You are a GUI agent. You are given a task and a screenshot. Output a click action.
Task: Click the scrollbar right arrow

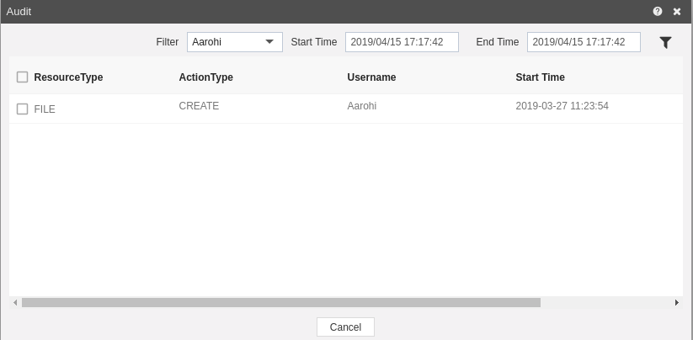pos(677,302)
